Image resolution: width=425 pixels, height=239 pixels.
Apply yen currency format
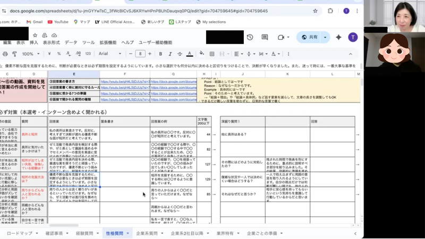(x=49, y=54)
